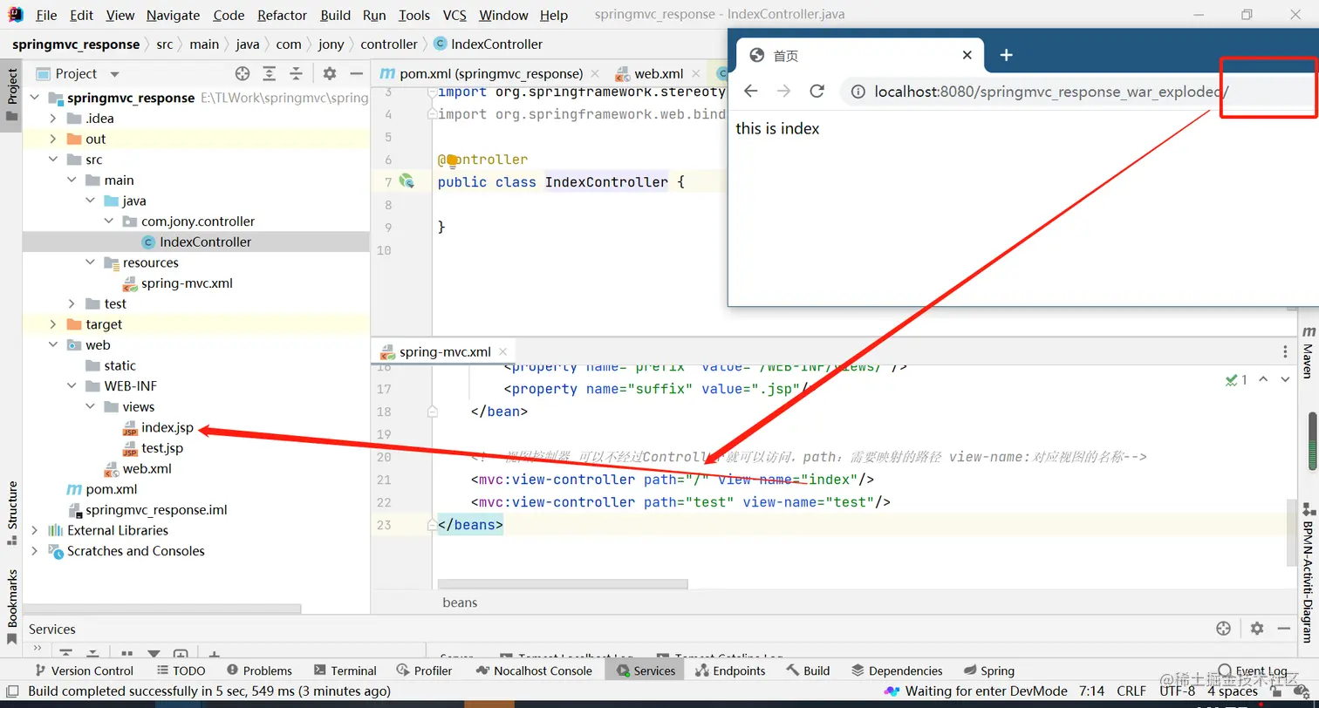Click crosshair icon in Services panel header
The height and width of the screenshot is (708, 1319).
coord(1223,629)
